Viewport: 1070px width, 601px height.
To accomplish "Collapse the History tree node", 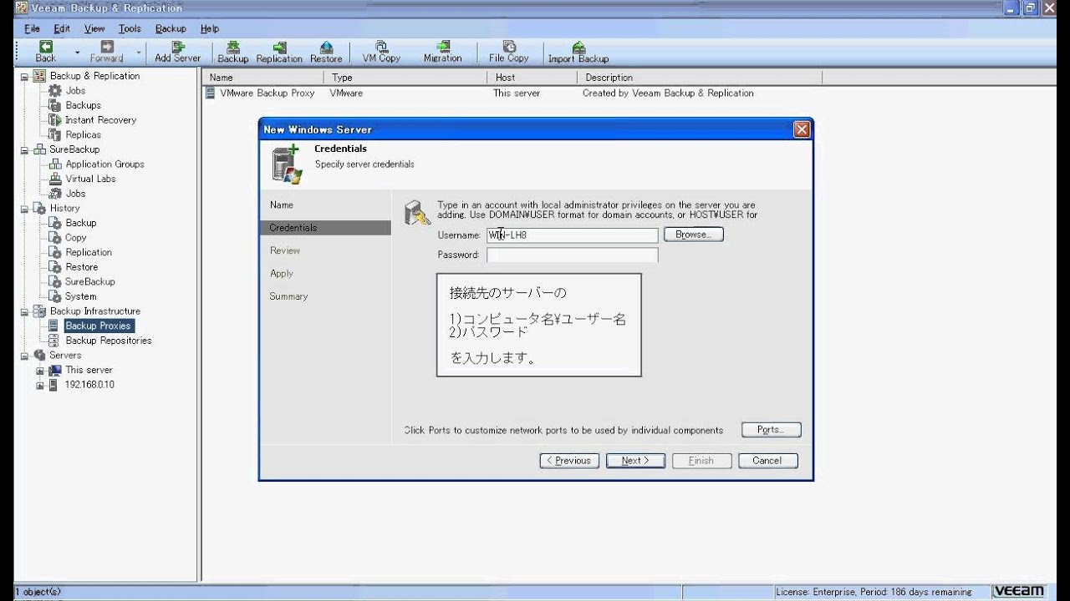I will point(24,209).
